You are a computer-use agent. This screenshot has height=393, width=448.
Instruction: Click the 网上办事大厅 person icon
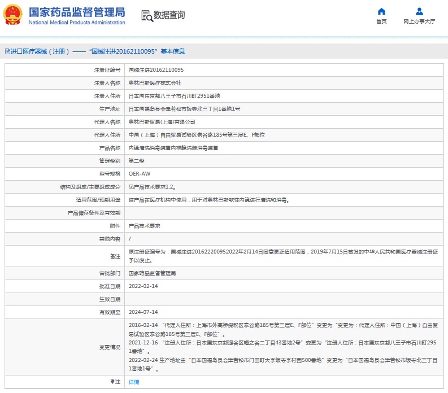[419, 11]
